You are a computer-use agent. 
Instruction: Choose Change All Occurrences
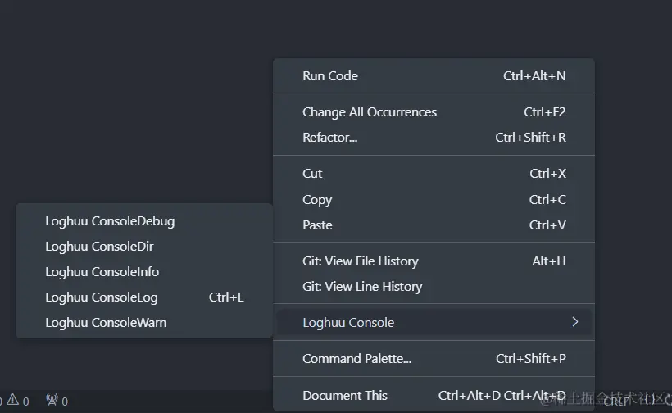434,111
